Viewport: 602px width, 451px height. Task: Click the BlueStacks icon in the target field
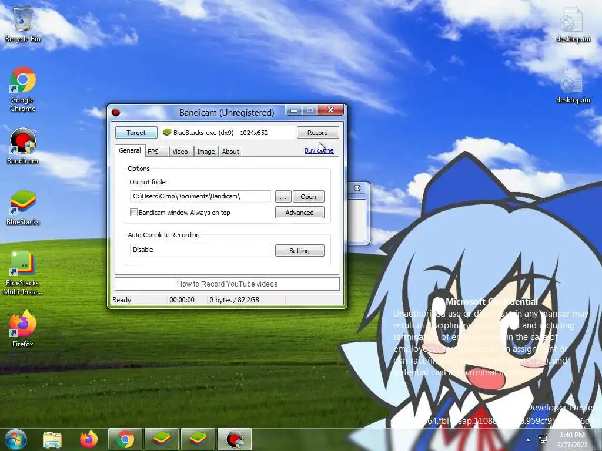166,132
